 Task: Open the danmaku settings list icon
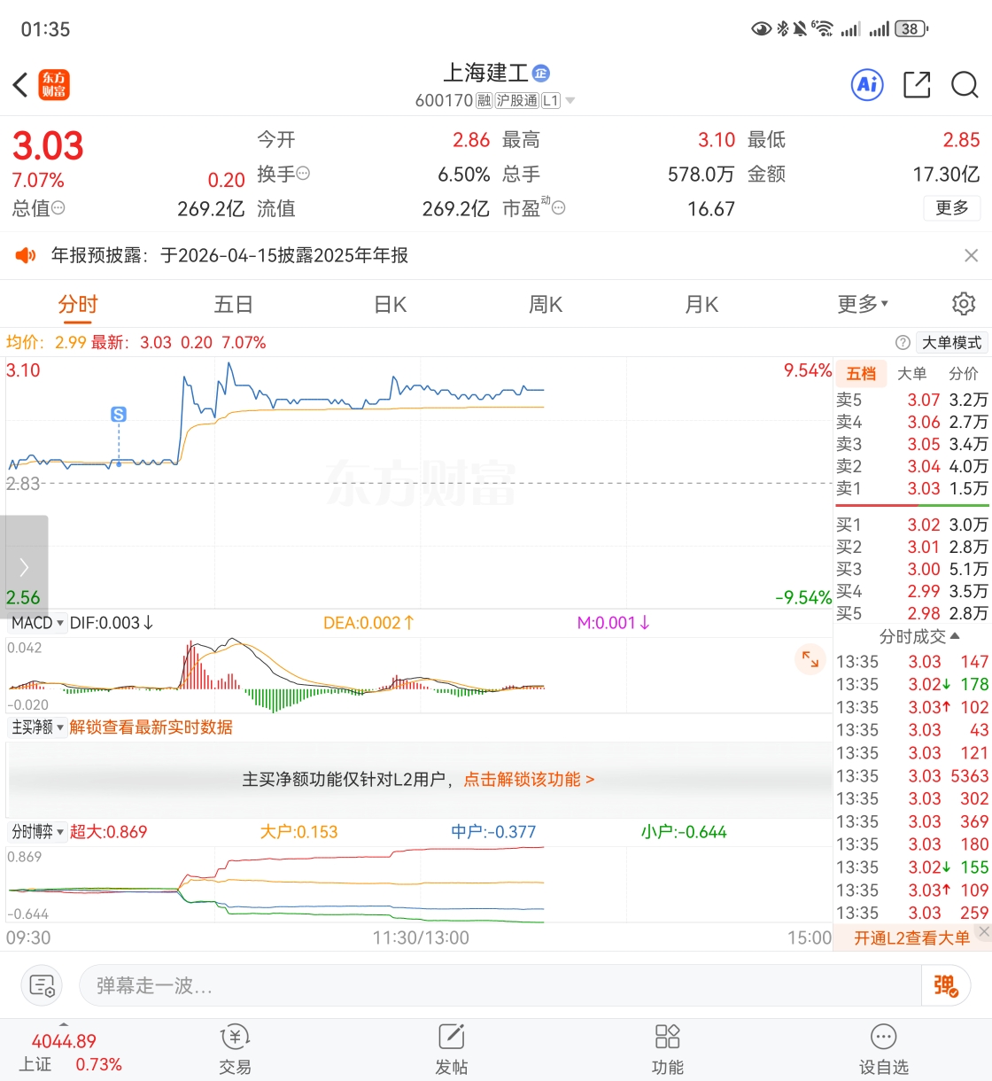click(42, 985)
